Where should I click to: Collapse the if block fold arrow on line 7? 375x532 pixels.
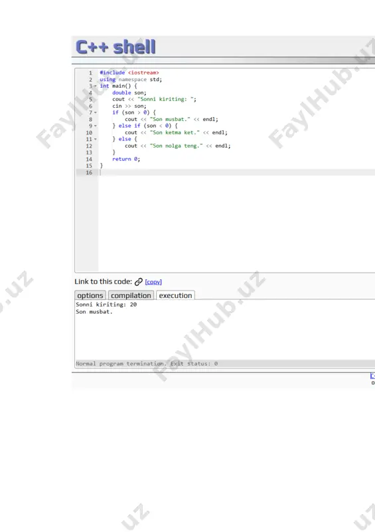pos(95,112)
